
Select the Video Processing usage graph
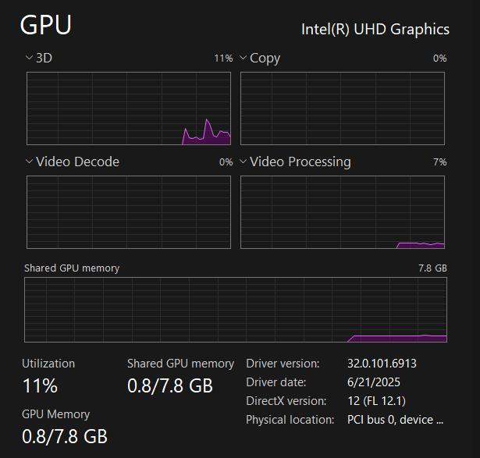(343, 212)
